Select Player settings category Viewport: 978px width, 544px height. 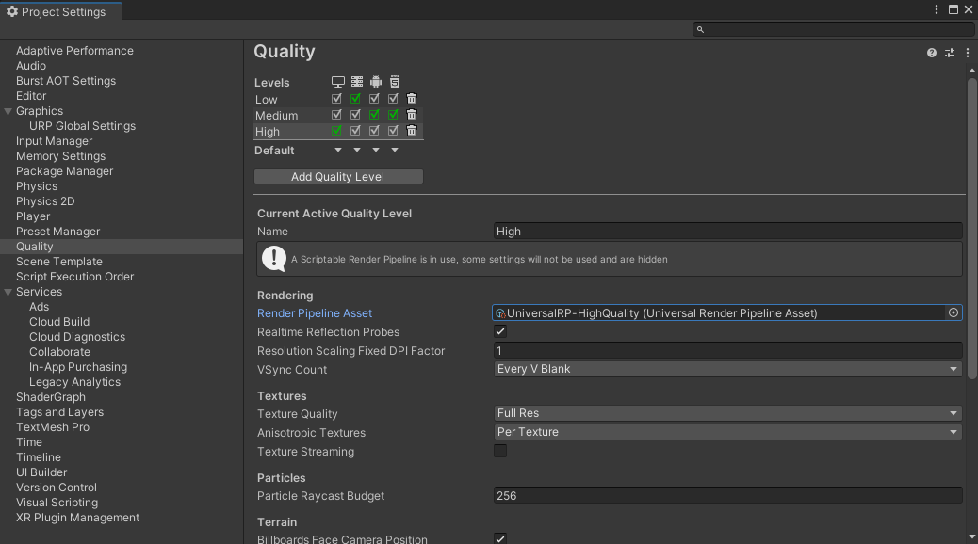33,216
